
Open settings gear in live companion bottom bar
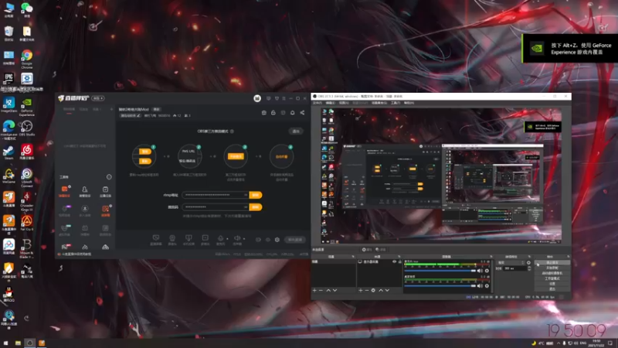click(x=277, y=240)
